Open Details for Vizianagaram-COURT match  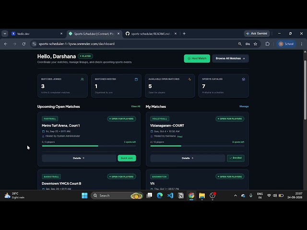tap(188, 158)
